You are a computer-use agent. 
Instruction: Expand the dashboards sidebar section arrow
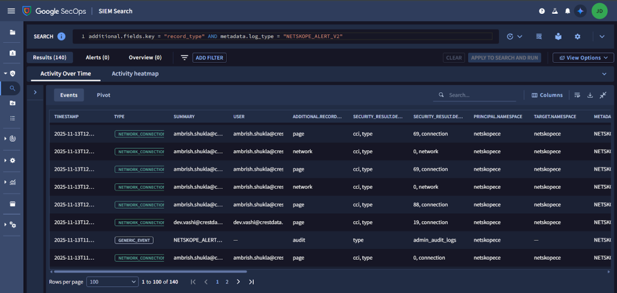(x=5, y=182)
